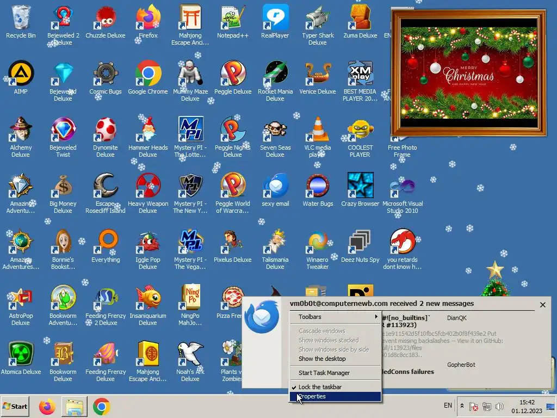Screen dimensions: 557x418
Task: Click the Thunderbird logo in notification
Action: pos(262,317)
